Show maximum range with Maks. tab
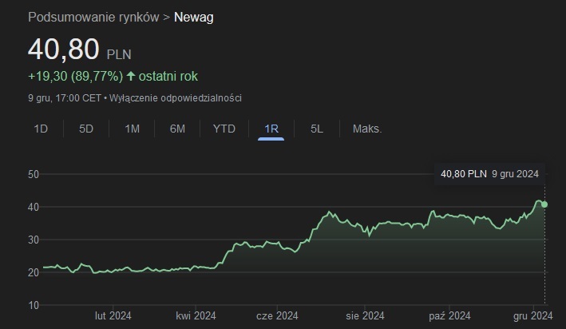 click(x=367, y=129)
